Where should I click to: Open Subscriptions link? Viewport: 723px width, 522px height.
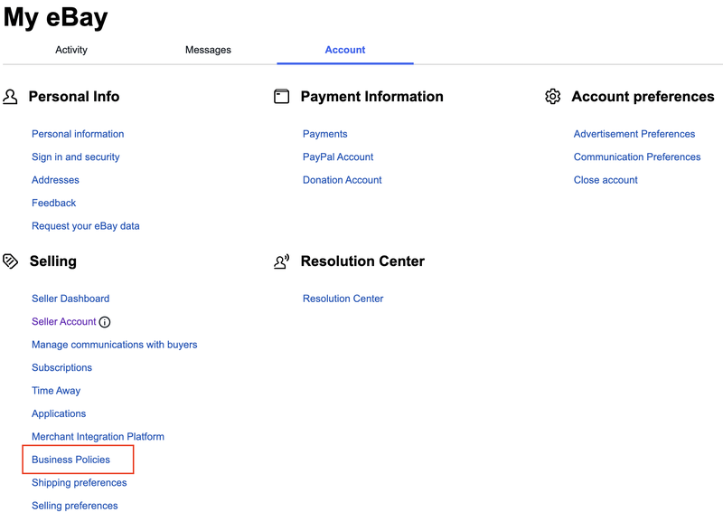pyautogui.click(x=61, y=368)
